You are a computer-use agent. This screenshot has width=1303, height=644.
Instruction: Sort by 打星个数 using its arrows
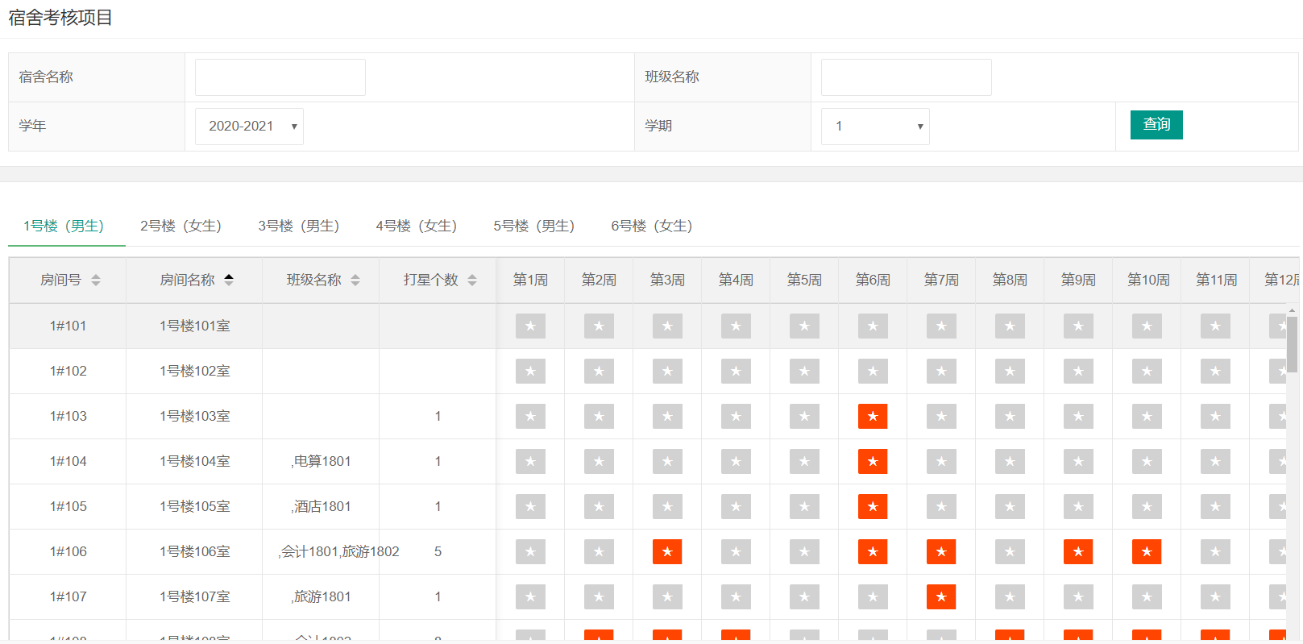pos(472,280)
